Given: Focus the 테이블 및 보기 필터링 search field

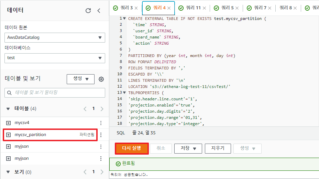Looking at the screenshot, I should coord(55,93).
